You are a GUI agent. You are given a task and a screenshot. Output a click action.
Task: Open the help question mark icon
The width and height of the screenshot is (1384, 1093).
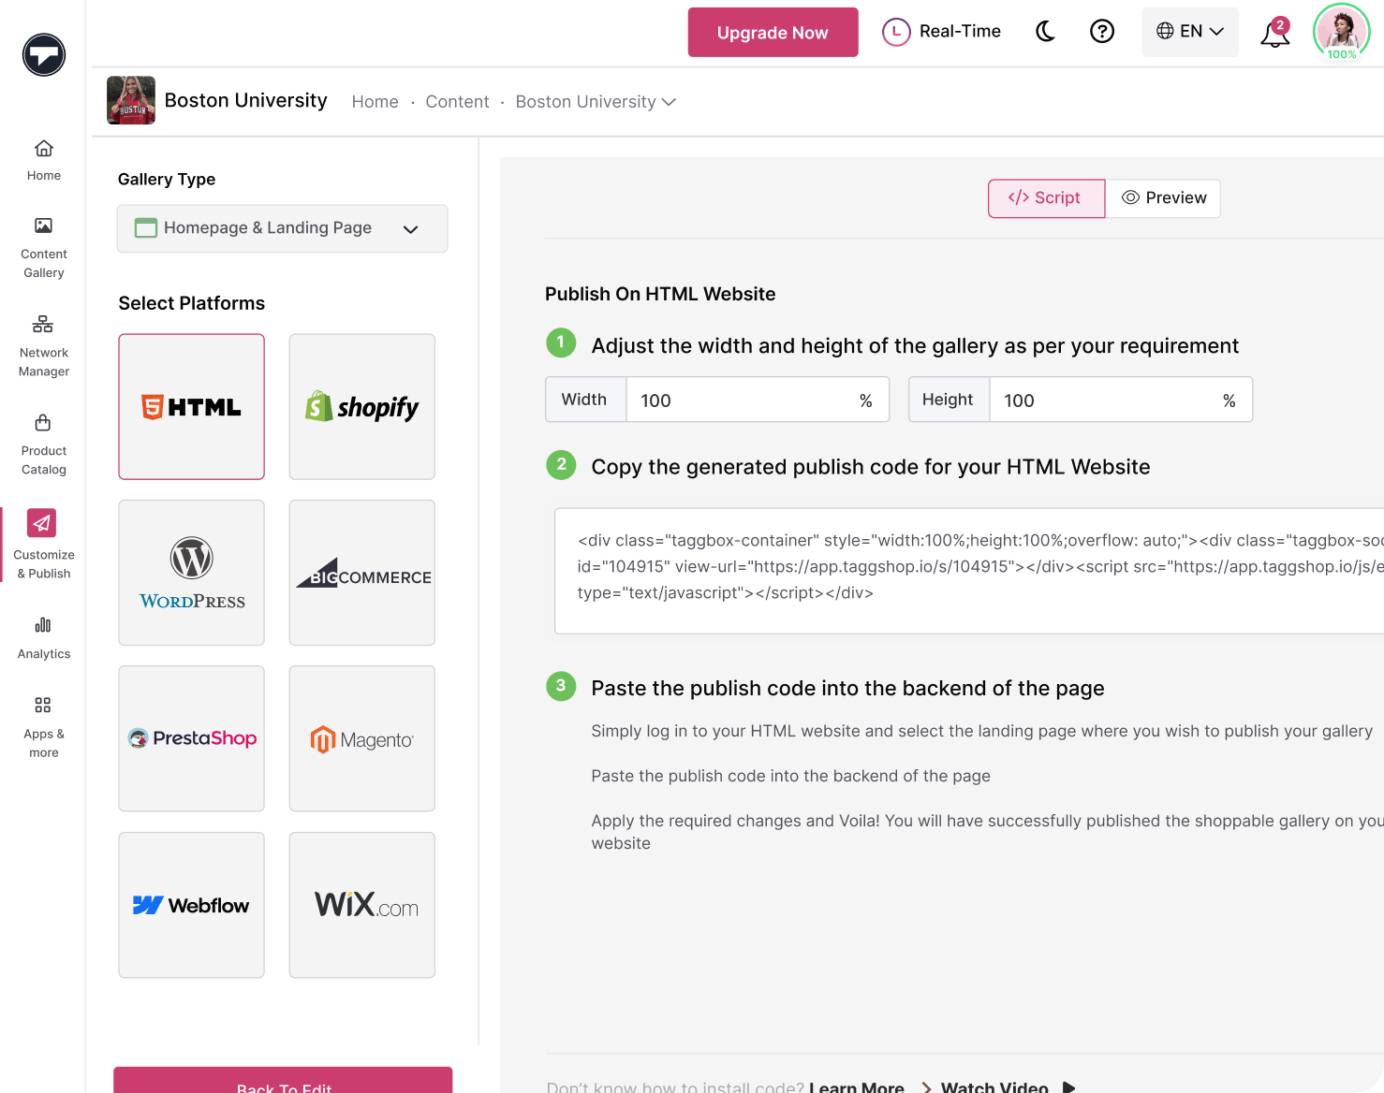click(x=1102, y=32)
